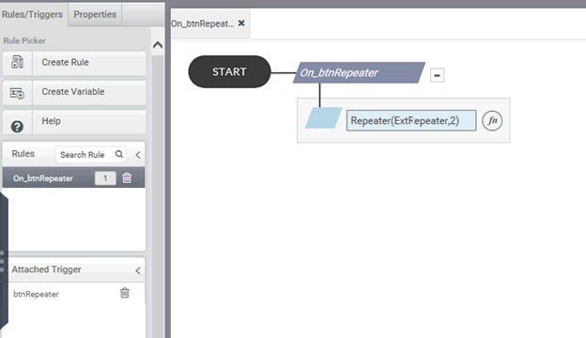Click the Repeater(ExtRepeater,2) expression field
The width and height of the screenshot is (586, 338).
[411, 120]
